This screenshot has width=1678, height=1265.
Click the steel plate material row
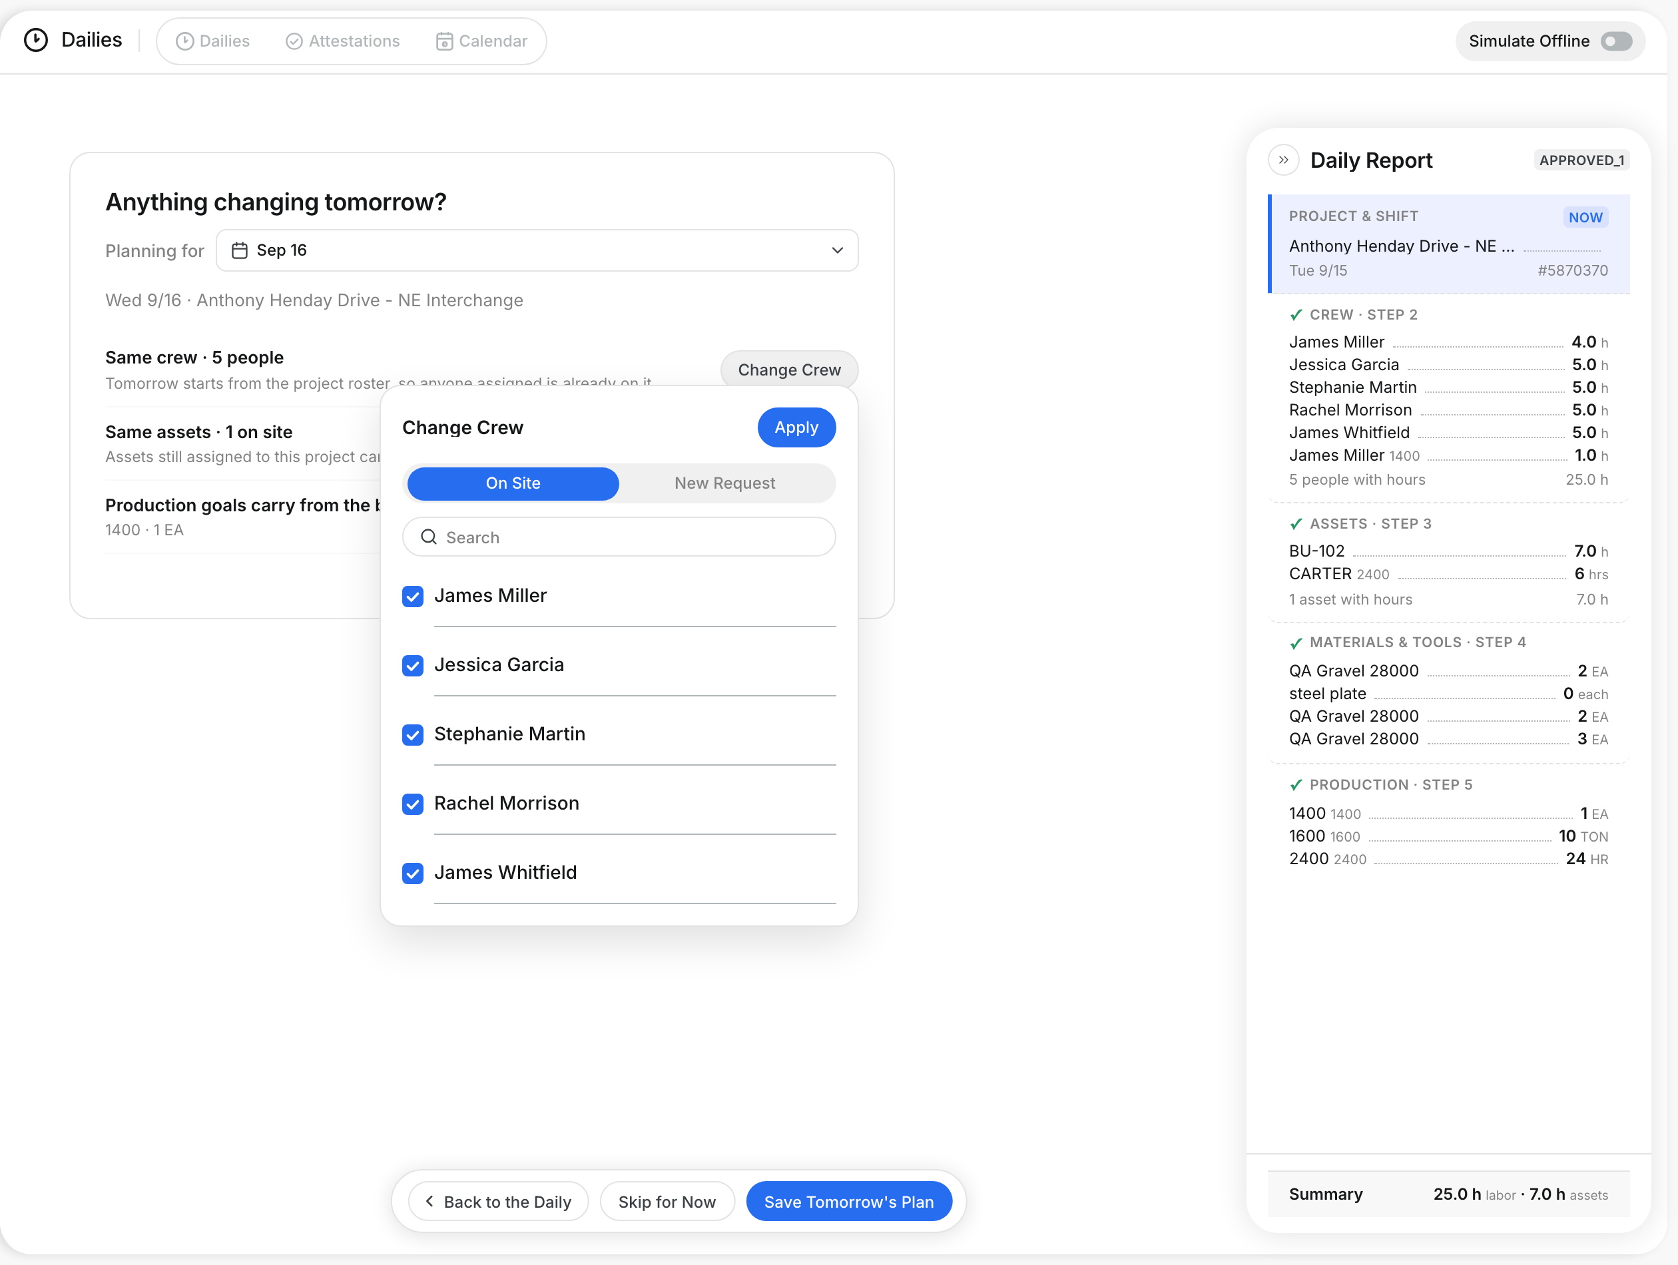click(1448, 693)
